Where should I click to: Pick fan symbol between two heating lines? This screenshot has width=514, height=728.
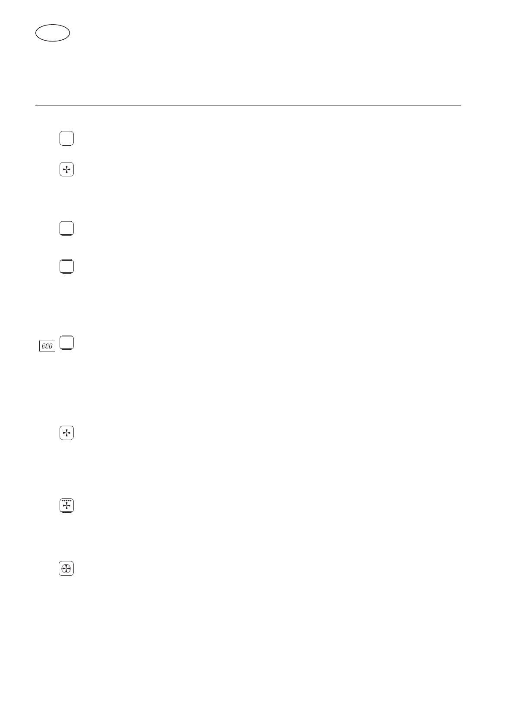[x=67, y=433]
